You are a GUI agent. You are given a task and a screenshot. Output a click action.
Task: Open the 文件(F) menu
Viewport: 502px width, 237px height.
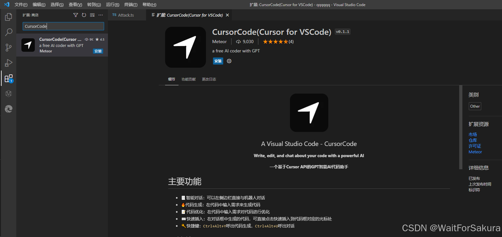[x=21, y=4]
